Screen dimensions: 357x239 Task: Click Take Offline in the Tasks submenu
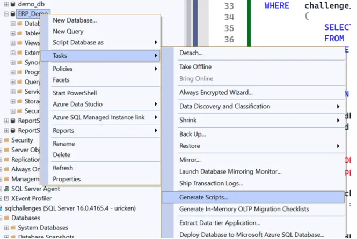(x=195, y=67)
